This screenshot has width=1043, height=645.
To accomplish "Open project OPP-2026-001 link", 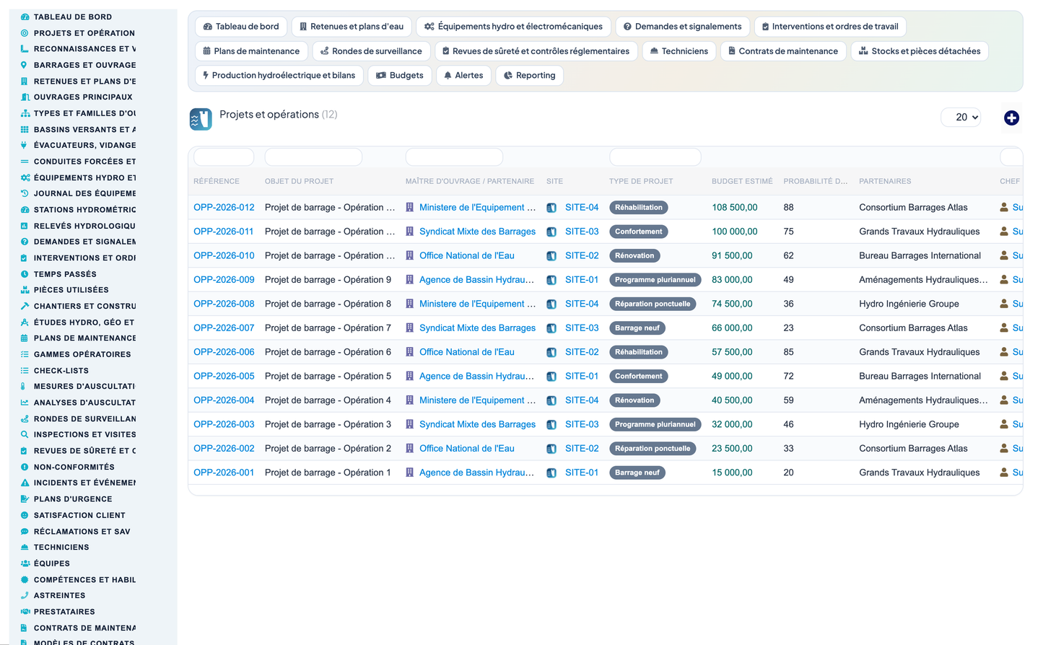I will click(224, 473).
